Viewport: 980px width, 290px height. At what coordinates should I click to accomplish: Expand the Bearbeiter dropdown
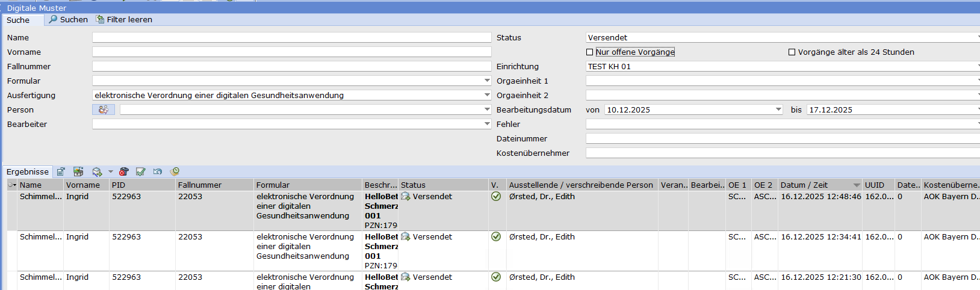pos(487,124)
